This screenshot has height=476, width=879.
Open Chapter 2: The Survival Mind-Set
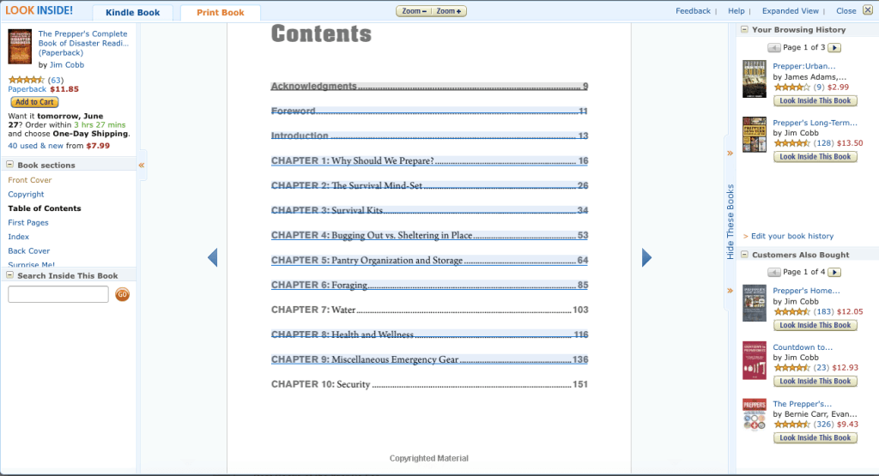pyautogui.click(x=429, y=185)
